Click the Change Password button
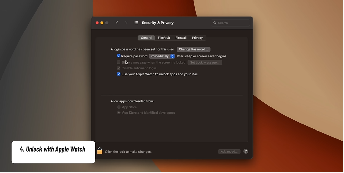 coord(193,49)
